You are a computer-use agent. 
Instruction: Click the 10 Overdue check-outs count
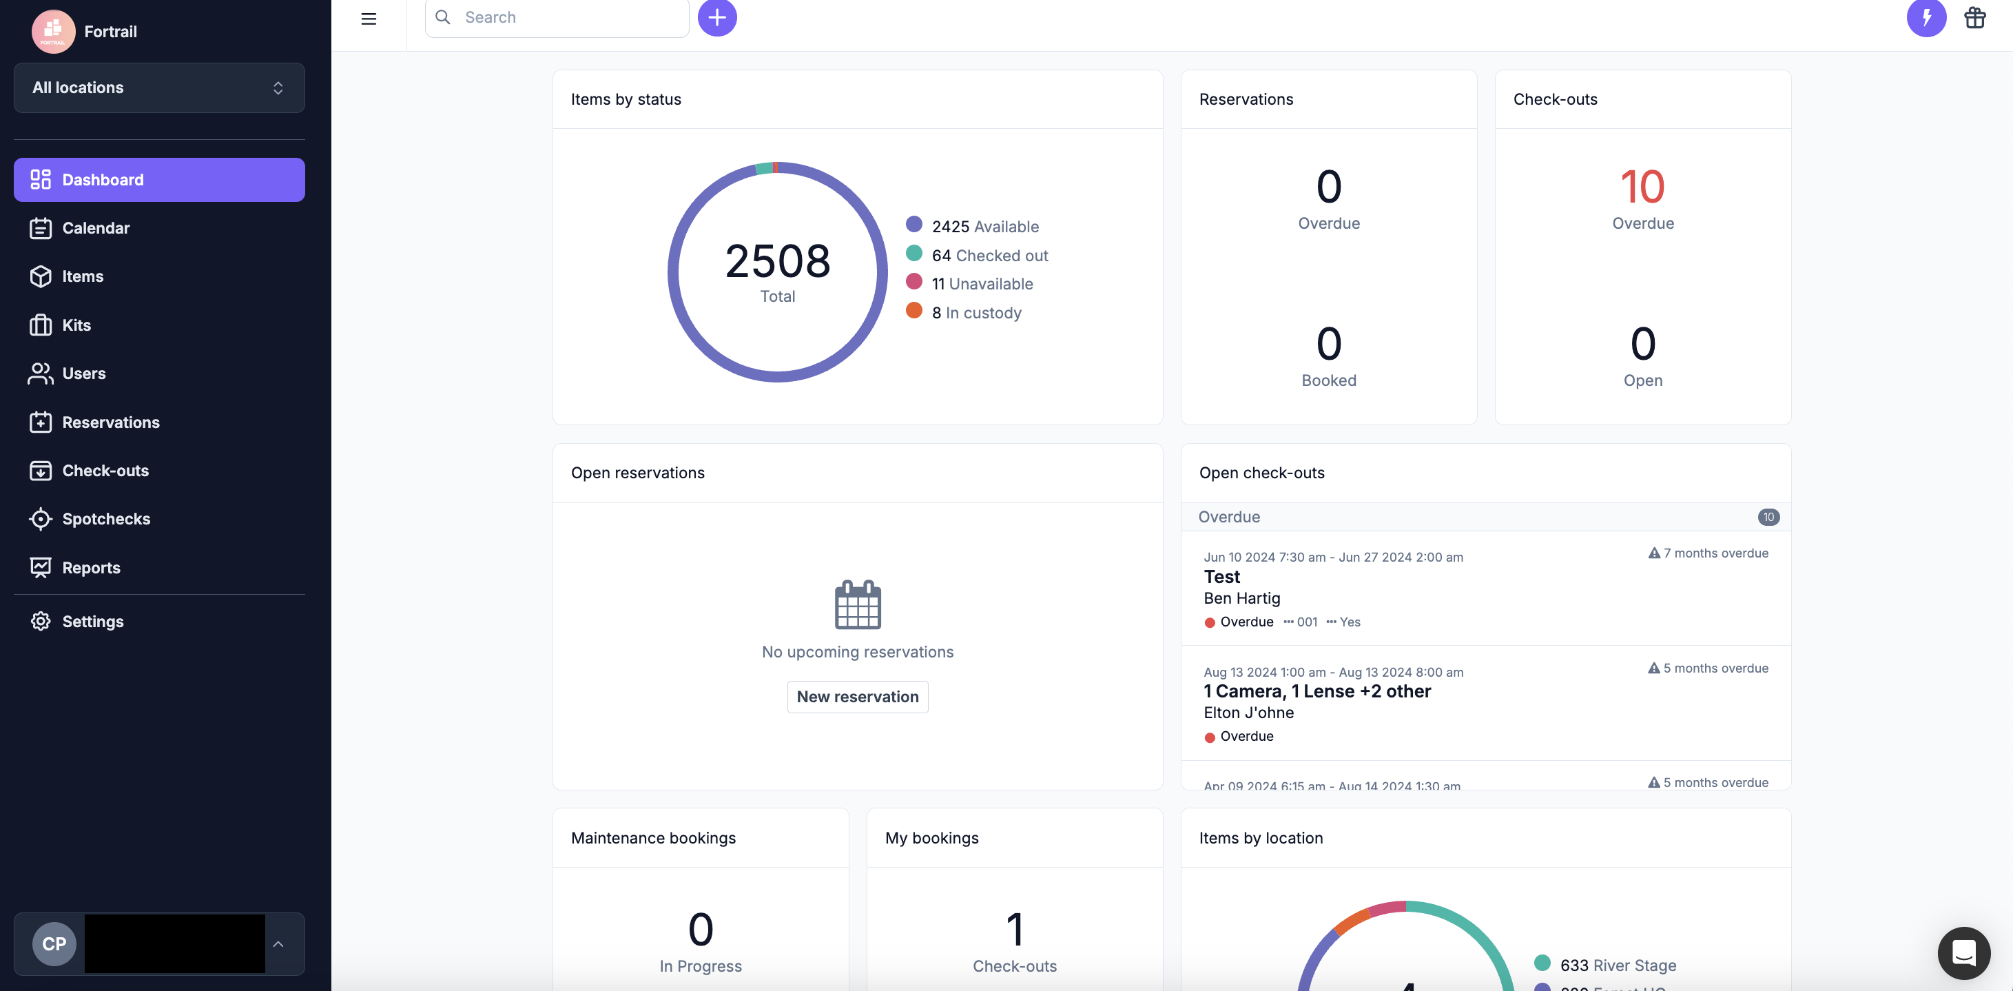[1642, 187]
